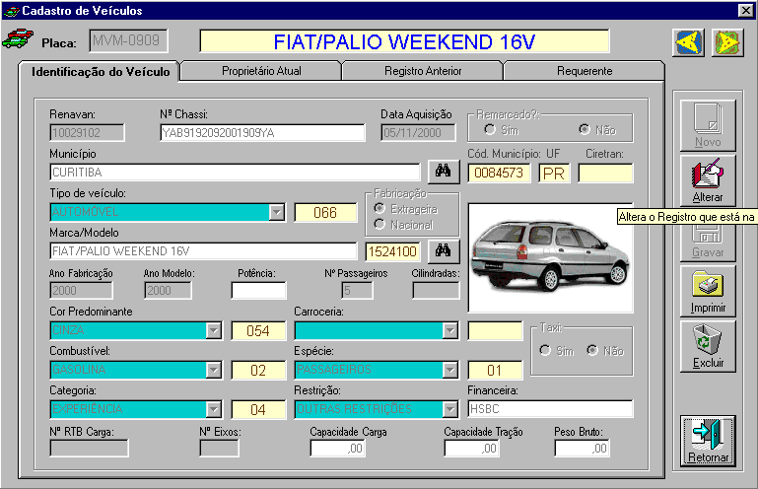
Task: Click the Cilindradas field
Action: pyautogui.click(x=436, y=291)
